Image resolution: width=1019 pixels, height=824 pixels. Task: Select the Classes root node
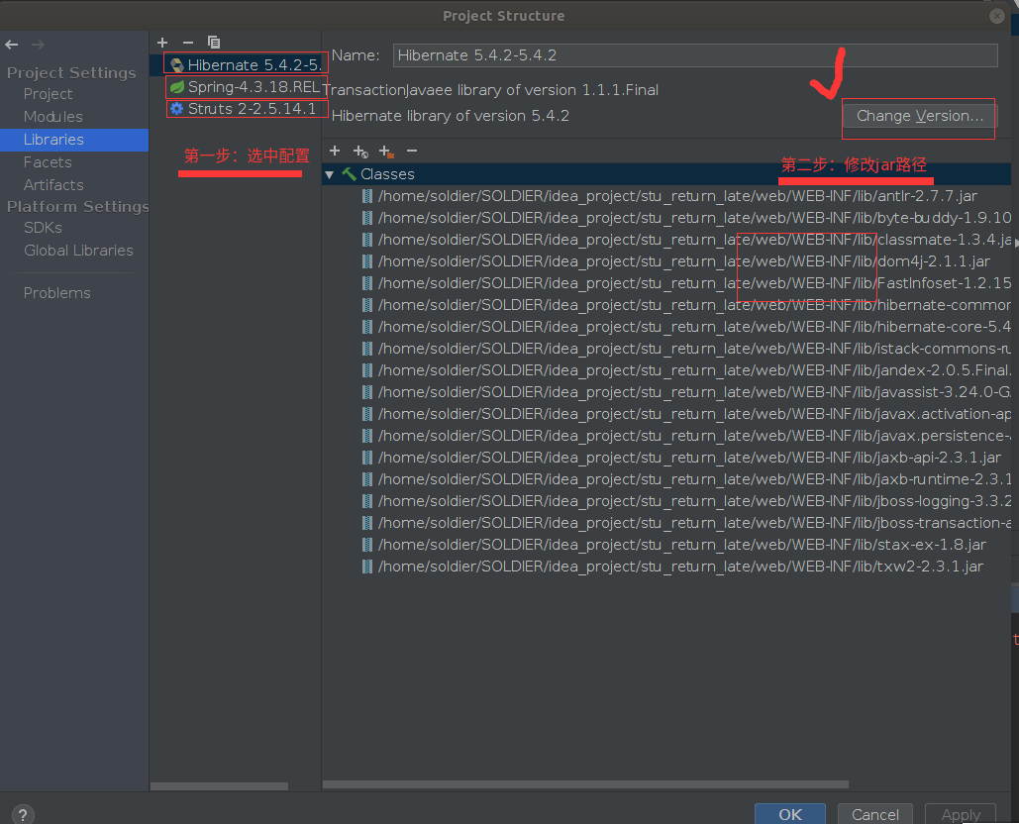click(666, 174)
